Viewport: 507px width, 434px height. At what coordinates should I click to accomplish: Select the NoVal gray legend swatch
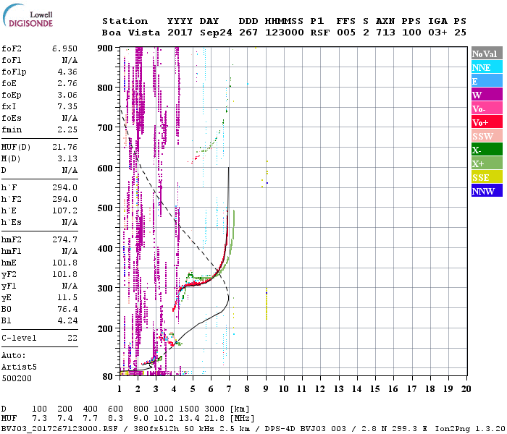tap(487, 54)
